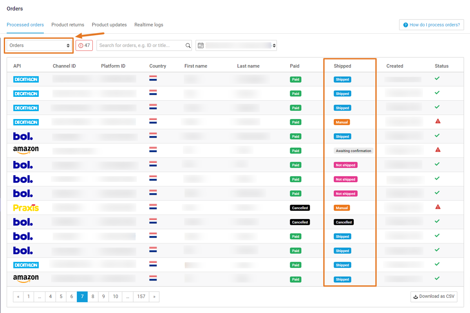Open the Orders type dropdown
This screenshot has width=470, height=313.
pyautogui.click(x=40, y=45)
